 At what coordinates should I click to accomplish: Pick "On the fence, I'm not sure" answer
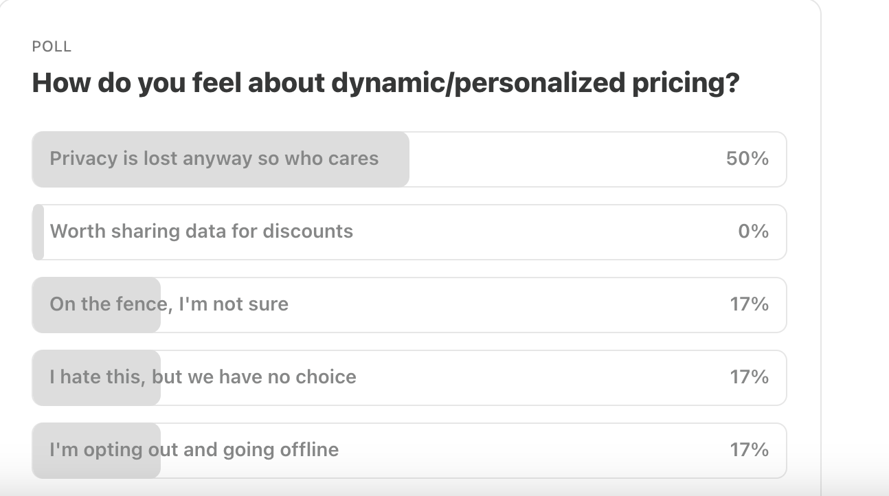click(x=409, y=304)
